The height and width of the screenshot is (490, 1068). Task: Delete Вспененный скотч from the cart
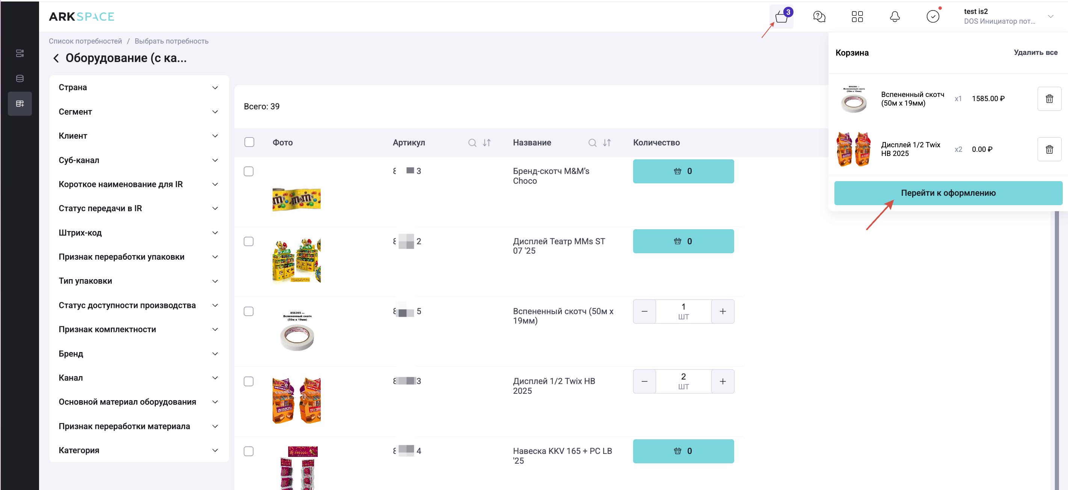tap(1049, 99)
